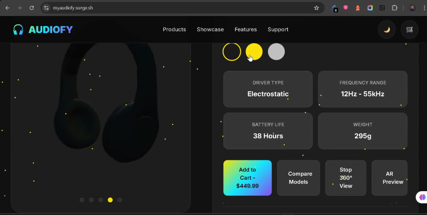Open the Products menu
Image resolution: width=427 pixels, height=215 pixels.
point(174,29)
